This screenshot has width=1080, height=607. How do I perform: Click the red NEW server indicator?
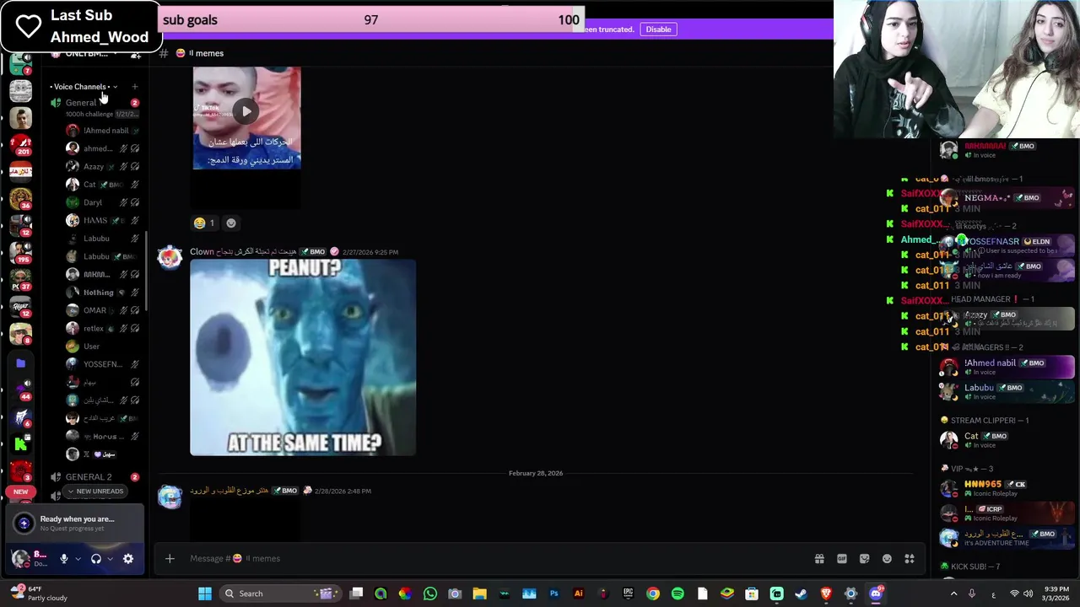pos(20,492)
